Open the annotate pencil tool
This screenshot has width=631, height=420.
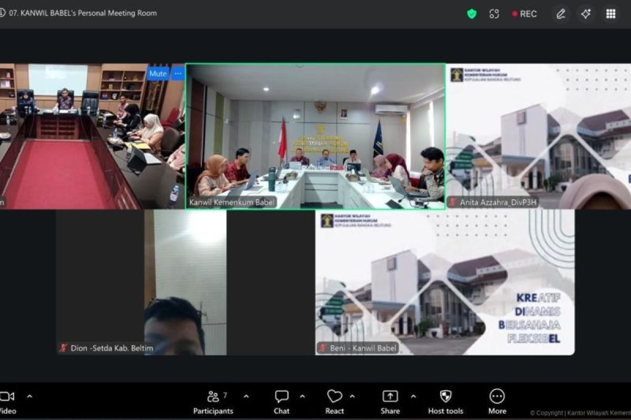(x=561, y=14)
